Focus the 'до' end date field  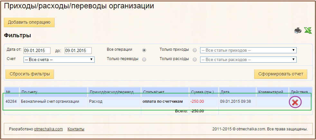[78, 50]
